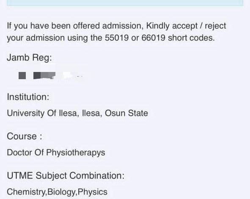Click the Biology subject

tap(61, 192)
